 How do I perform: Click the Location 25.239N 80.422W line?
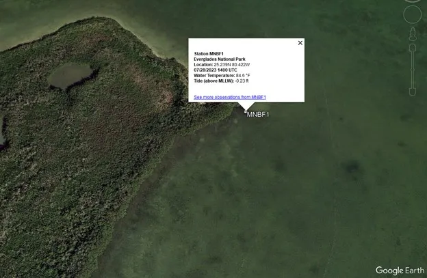point(222,65)
